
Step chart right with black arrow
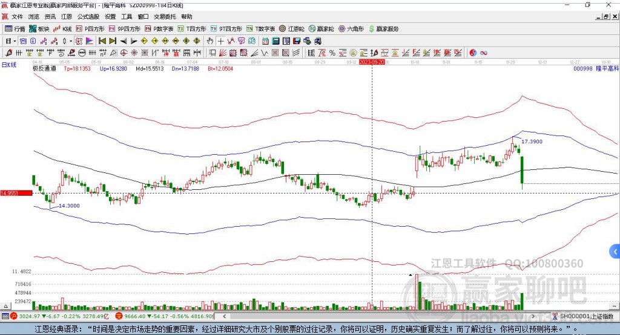(x=134, y=41)
